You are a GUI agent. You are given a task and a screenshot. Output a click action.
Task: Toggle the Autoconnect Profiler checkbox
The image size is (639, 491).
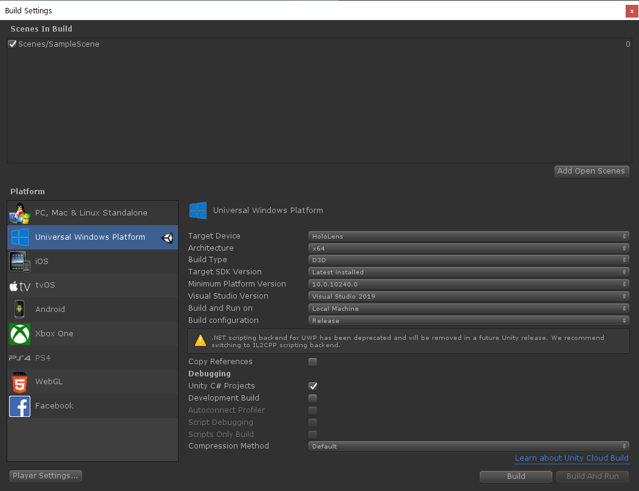tap(313, 410)
